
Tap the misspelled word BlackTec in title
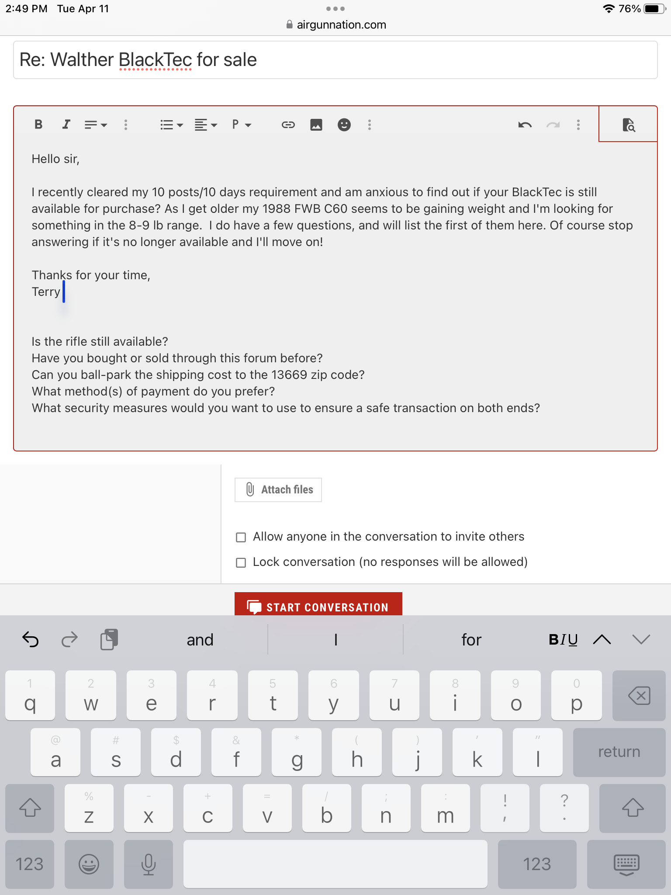(155, 60)
